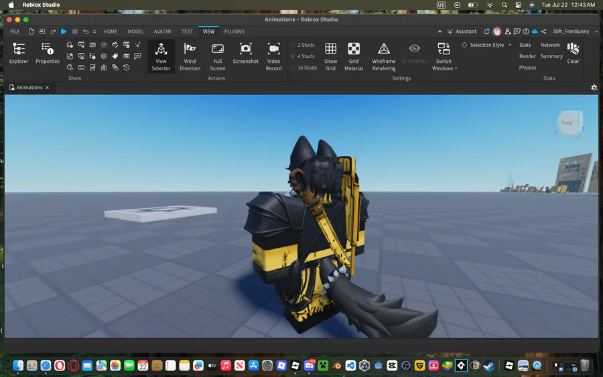Screen dimensions: 603x377
Task: Open Roblox Studio menu in macOS menu bar
Action: (41, 5)
